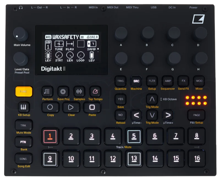The height and width of the screenshot is (180, 220).
Task: Touch data entry knob F
Action: 147,59
